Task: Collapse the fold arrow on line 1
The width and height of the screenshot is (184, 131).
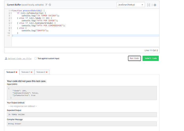Action: (11, 11)
